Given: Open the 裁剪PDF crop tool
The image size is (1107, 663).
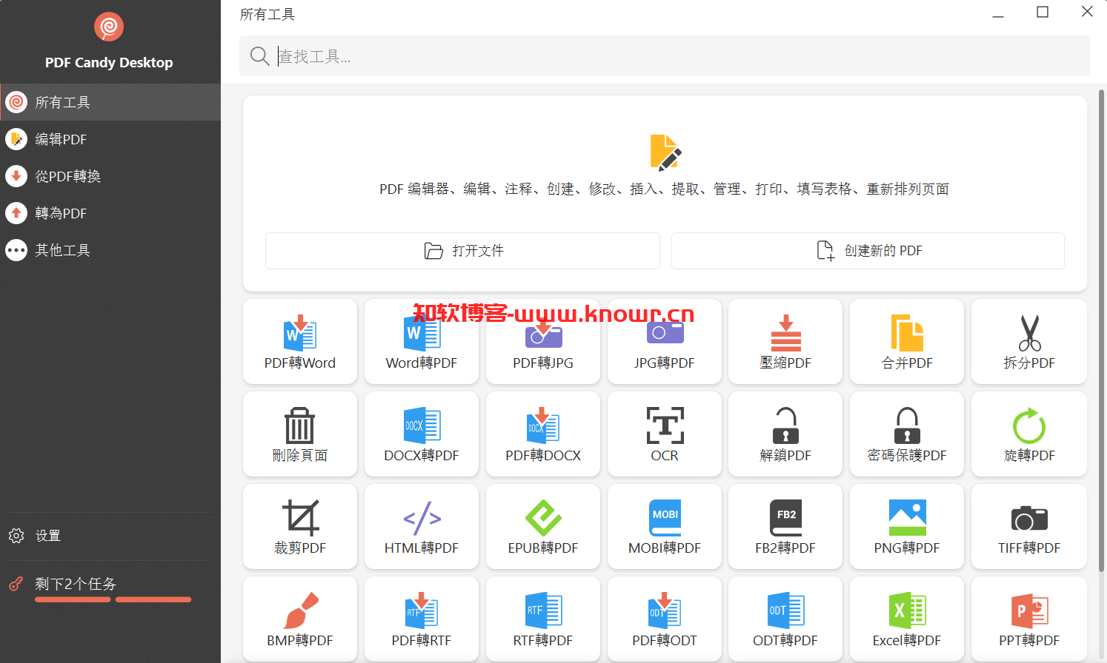Looking at the screenshot, I should coord(300,527).
